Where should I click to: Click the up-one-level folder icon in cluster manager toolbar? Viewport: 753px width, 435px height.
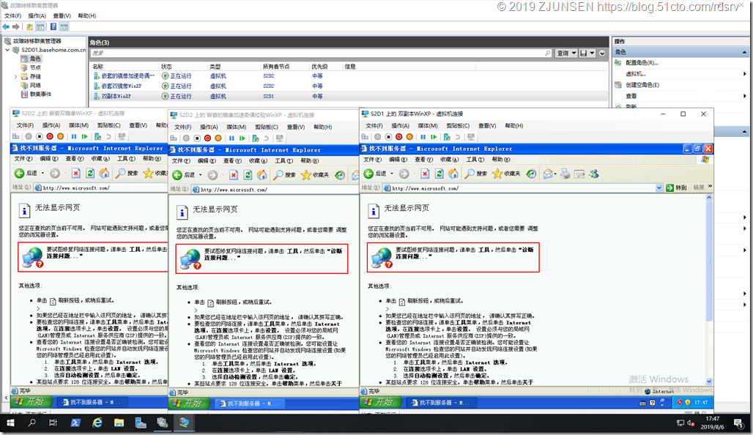[30, 27]
